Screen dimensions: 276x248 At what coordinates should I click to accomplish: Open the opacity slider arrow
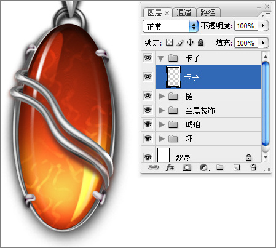point(263,26)
